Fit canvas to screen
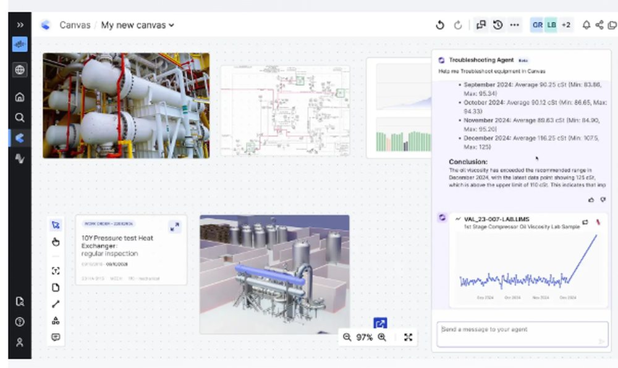The height and width of the screenshot is (368, 618). click(x=408, y=337)
